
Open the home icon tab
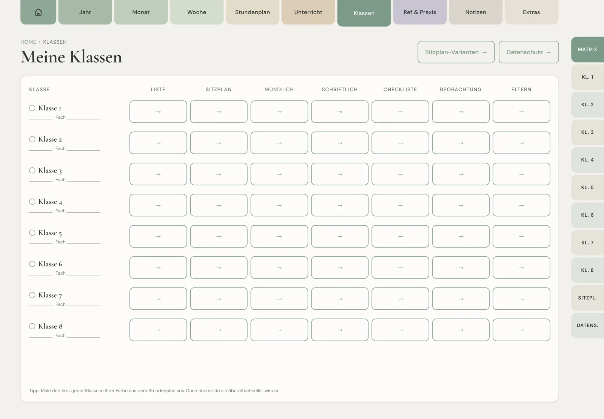(38, 12)
